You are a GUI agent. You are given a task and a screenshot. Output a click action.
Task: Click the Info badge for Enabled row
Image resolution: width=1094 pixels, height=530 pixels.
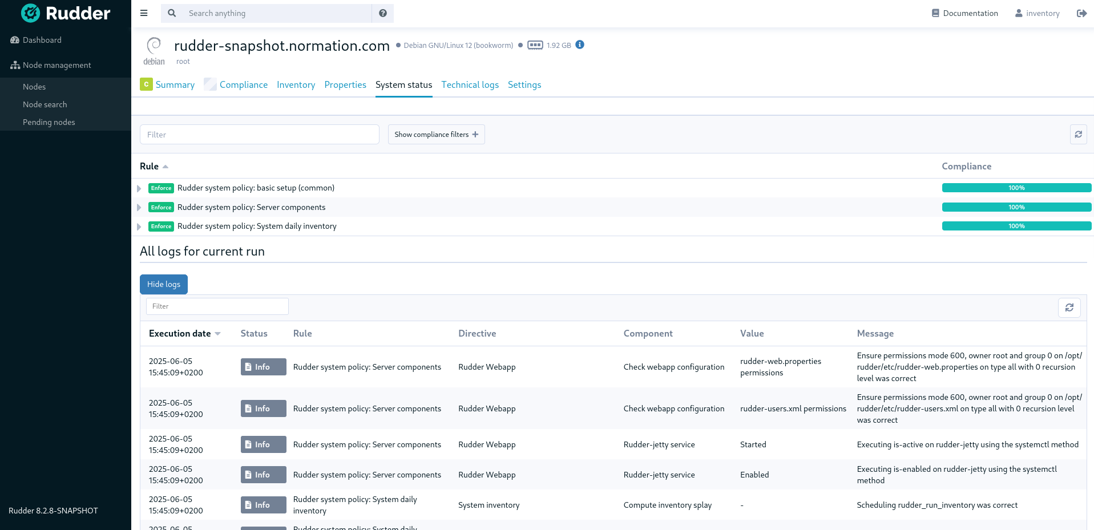tap(263, 475)
